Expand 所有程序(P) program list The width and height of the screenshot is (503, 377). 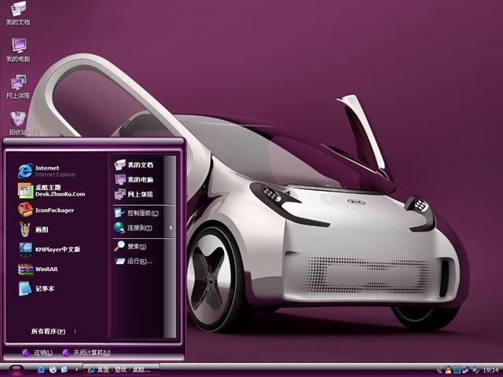point(49,331)
